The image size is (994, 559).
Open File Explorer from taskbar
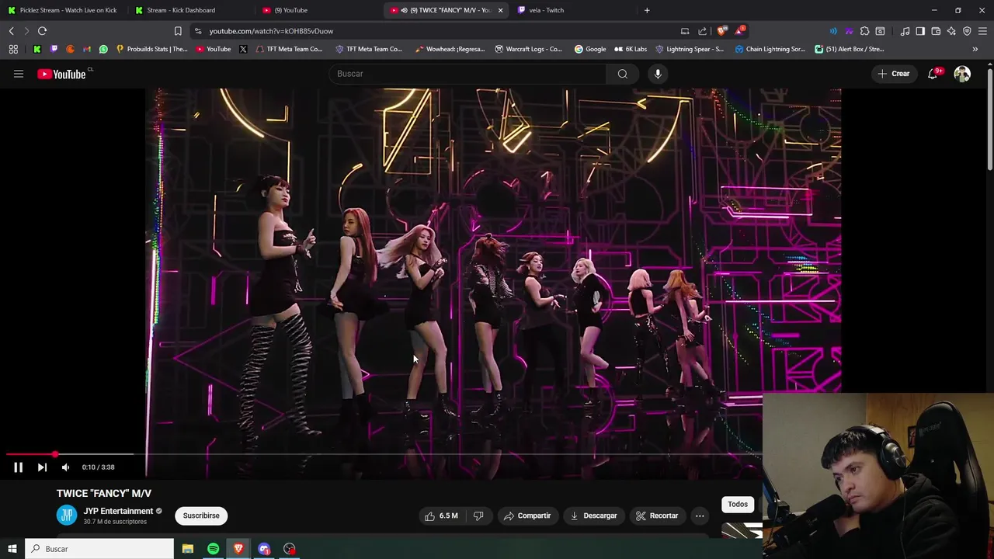point(188,549)
